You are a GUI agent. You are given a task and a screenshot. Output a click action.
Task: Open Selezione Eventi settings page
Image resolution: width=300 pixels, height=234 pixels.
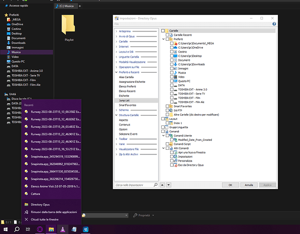(128, 134)
